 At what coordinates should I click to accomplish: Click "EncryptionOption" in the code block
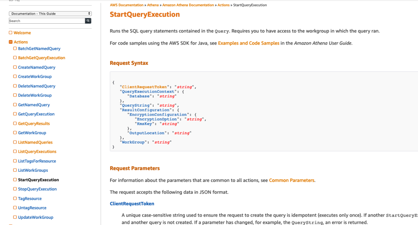[x=157, y=119]
